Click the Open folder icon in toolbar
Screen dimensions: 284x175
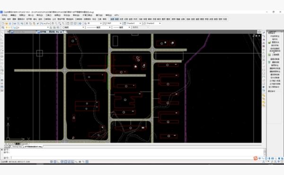(7, 24)
